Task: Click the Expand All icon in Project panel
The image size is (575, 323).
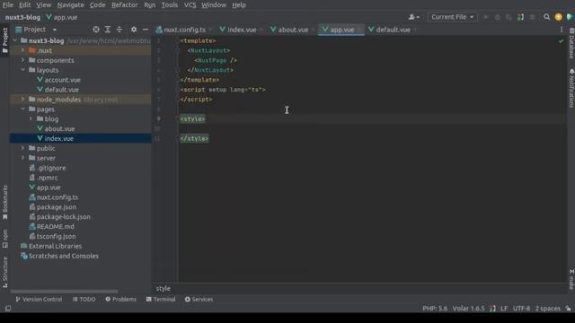Action: point(108,30)
